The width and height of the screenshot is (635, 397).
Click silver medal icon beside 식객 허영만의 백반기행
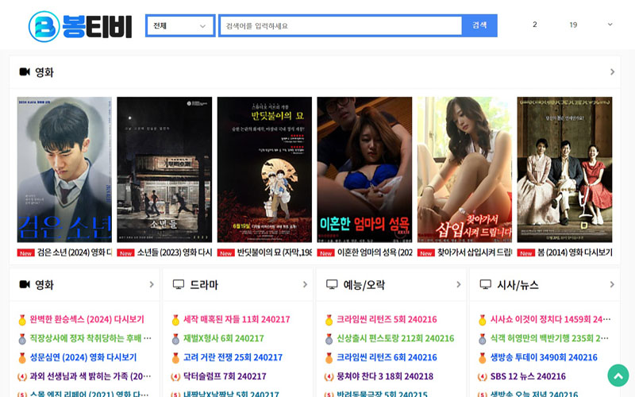point(482,339)
